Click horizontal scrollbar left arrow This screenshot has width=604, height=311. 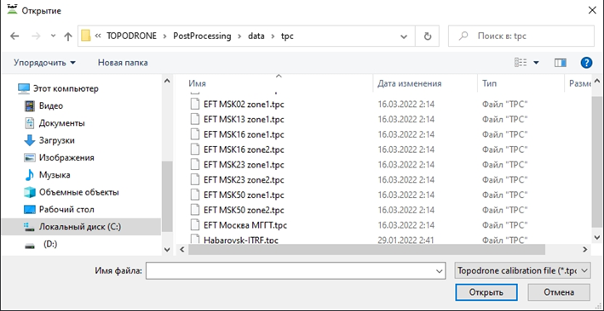(x=181, y=250)
